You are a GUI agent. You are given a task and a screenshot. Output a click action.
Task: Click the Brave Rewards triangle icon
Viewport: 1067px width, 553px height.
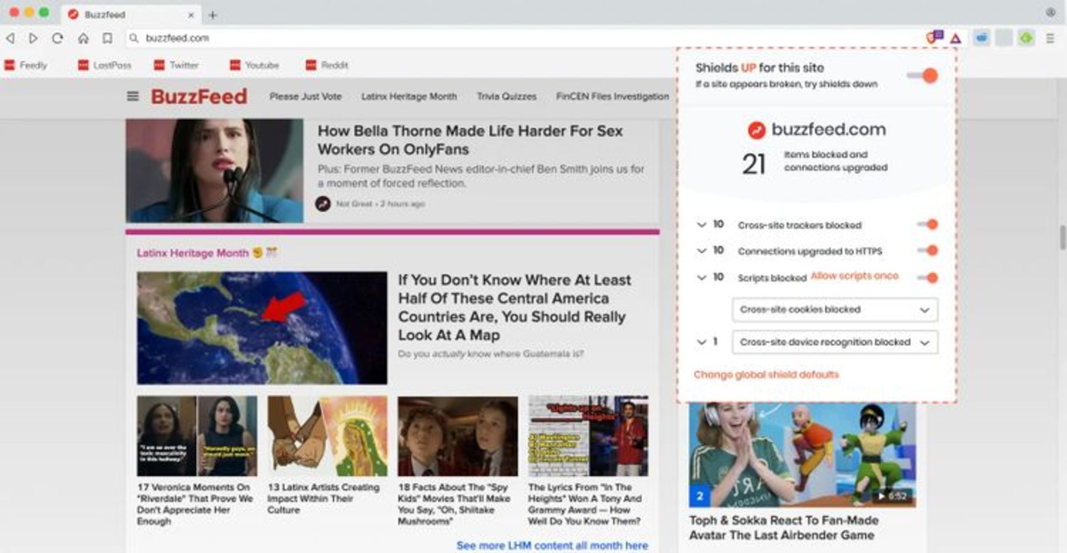(x=955, y=38)
